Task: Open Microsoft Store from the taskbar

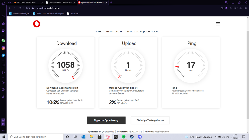Action: pyautogui.click(x=99, y=137)
